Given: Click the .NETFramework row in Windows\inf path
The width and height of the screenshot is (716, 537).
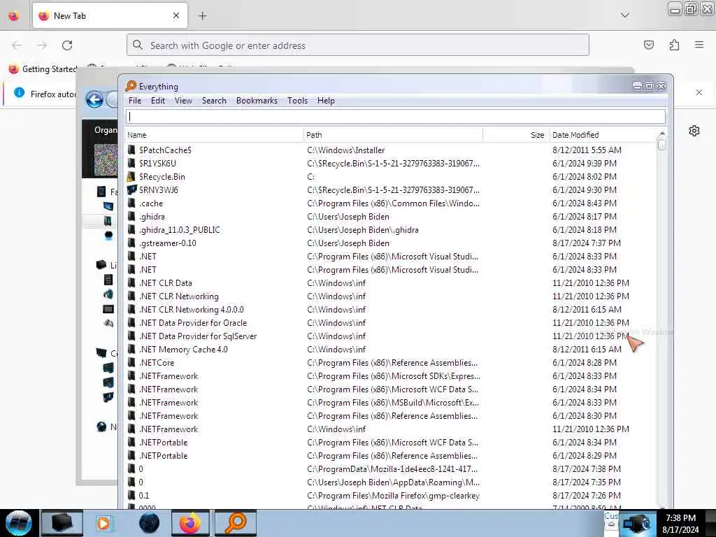Looking at the screenshot, I should point(169,429).
